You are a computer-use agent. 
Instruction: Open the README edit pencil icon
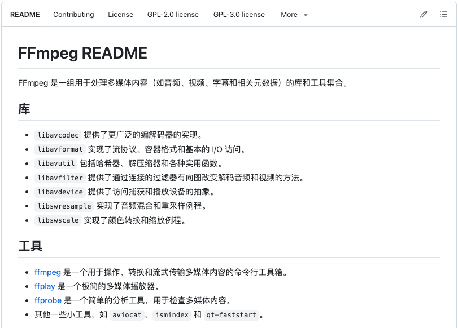click(424, 14)
